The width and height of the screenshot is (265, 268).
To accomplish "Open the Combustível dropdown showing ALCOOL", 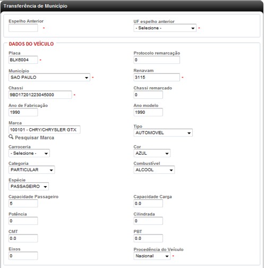I will coord(154,170).
